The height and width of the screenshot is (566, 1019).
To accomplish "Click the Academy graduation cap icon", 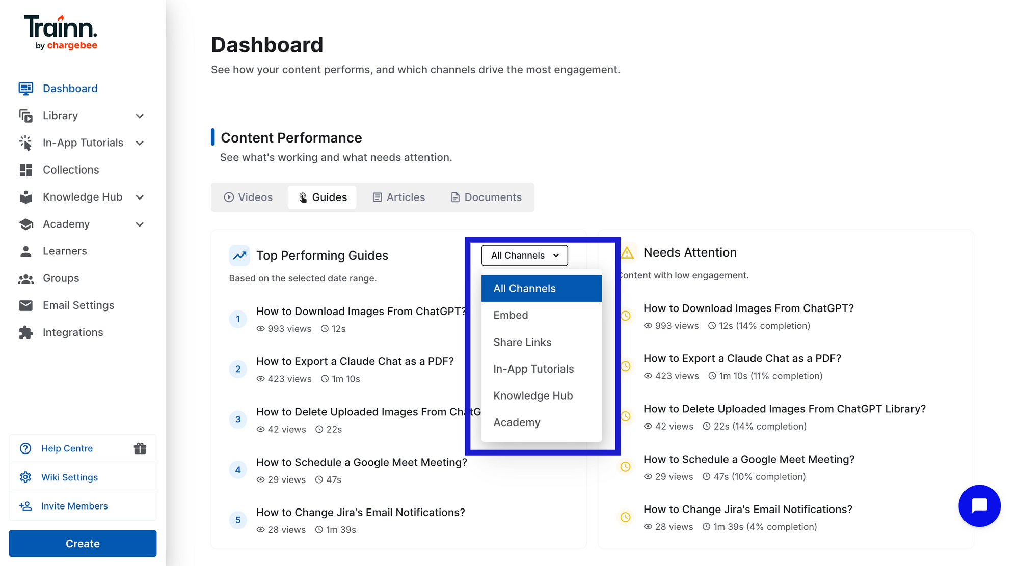I will [x=25, y=224].
